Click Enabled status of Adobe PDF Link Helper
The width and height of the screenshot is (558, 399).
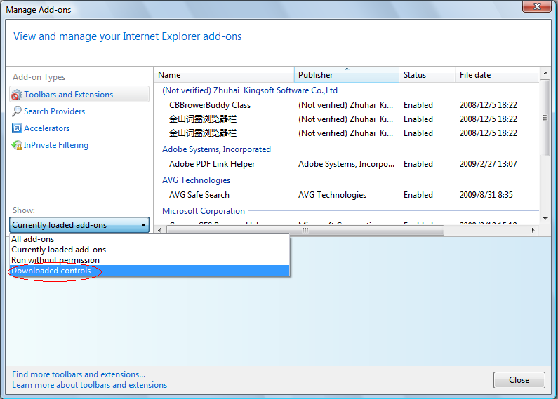[418, 164]
